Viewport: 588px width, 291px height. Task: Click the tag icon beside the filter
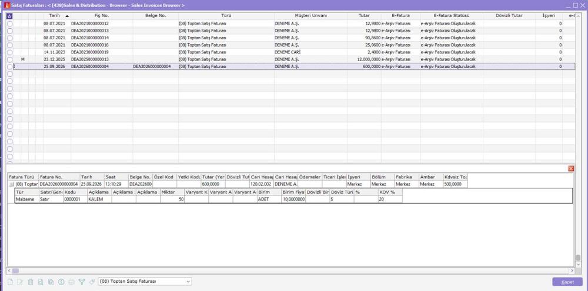92,282
